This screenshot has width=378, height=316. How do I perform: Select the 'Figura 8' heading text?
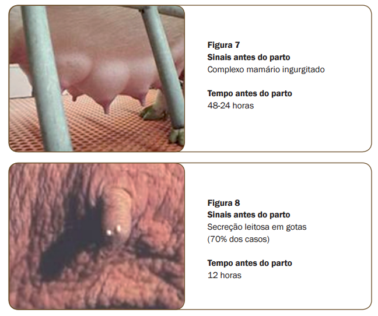click(223, 203)
